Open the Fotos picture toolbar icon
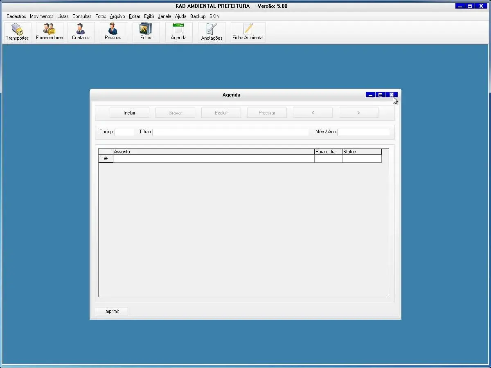 (x=146, y=32)
